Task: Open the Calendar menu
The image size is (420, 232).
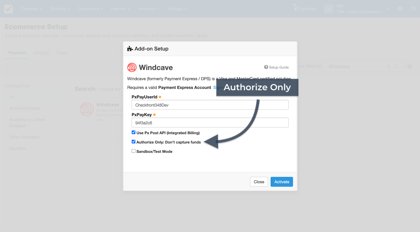Action: tap(31, 9)
